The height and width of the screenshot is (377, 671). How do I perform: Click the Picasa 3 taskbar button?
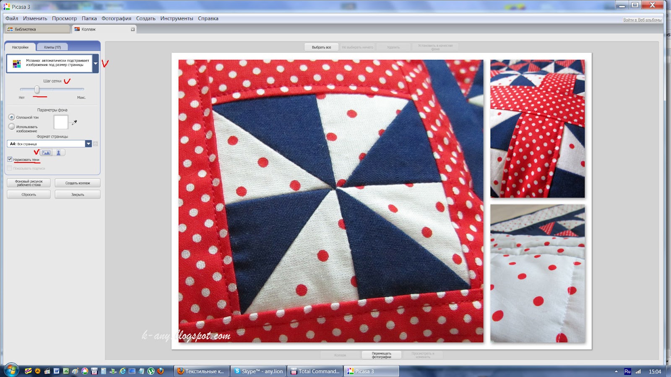(372, 371)
